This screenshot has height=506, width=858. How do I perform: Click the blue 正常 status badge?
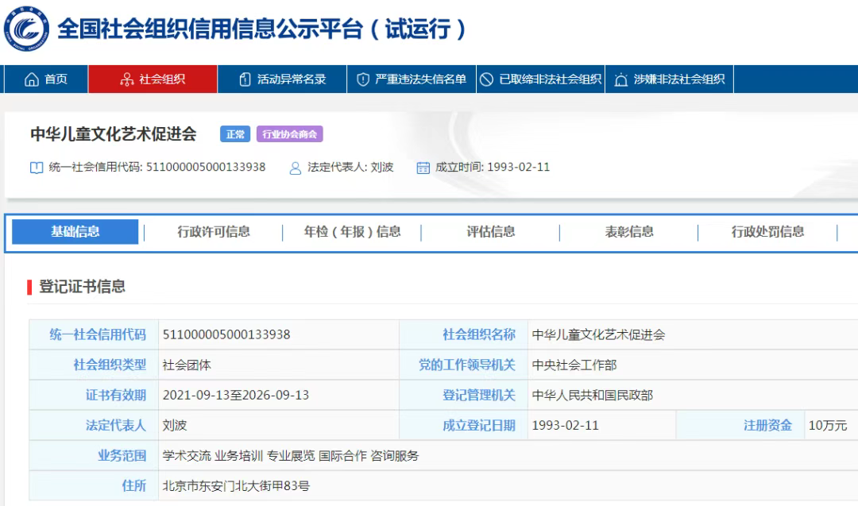tap(235, 134)
